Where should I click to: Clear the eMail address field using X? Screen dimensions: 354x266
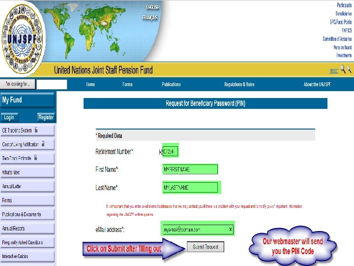coord(230,229)
